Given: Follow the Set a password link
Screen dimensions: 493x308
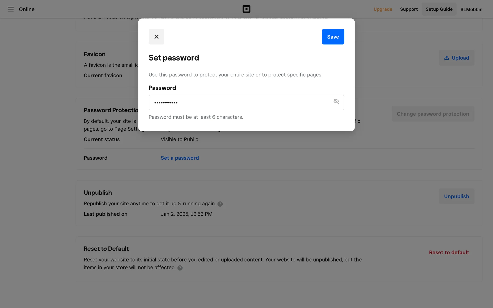Looking at the screenshot, I should pyautogui.click(x=180, y=158).
